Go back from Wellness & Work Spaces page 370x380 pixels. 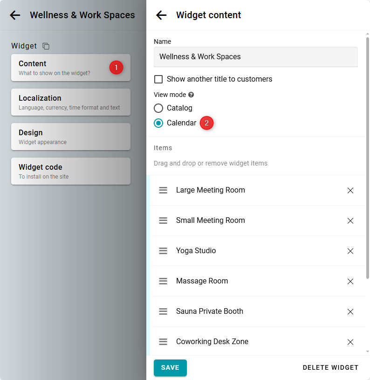point(15,15)
